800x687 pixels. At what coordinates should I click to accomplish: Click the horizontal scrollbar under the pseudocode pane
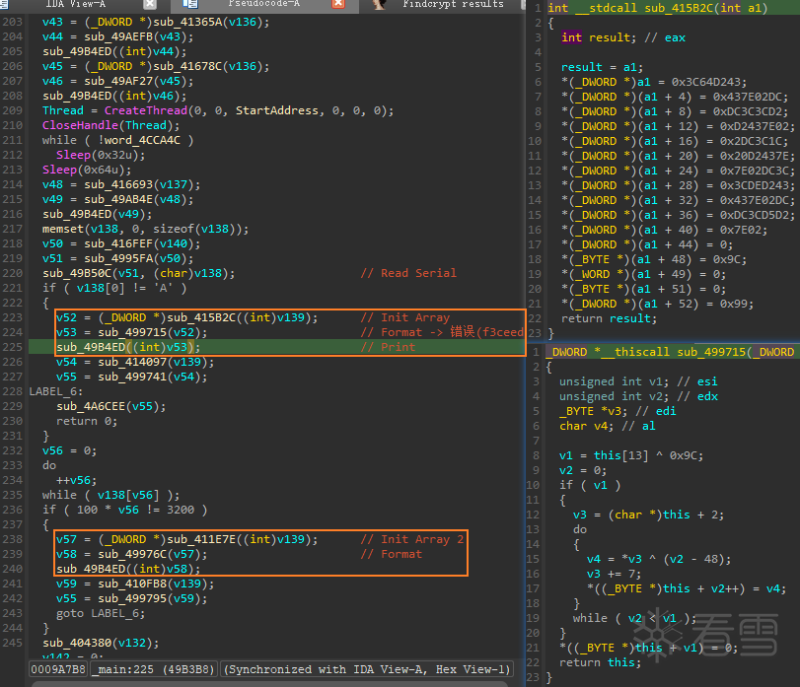(x=270, y=683)
